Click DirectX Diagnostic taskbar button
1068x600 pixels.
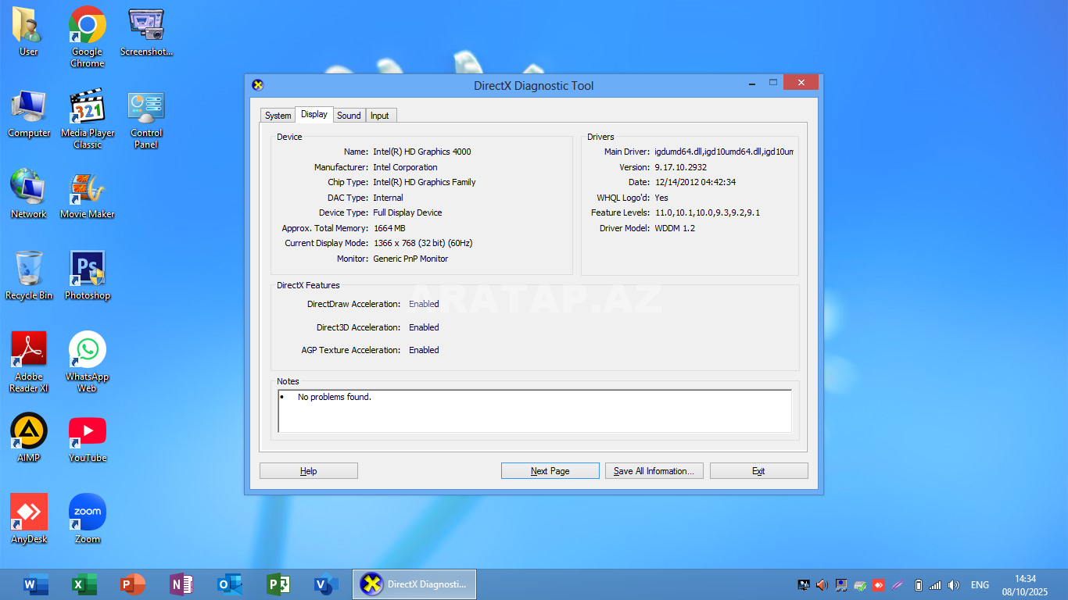coord(414,584)
